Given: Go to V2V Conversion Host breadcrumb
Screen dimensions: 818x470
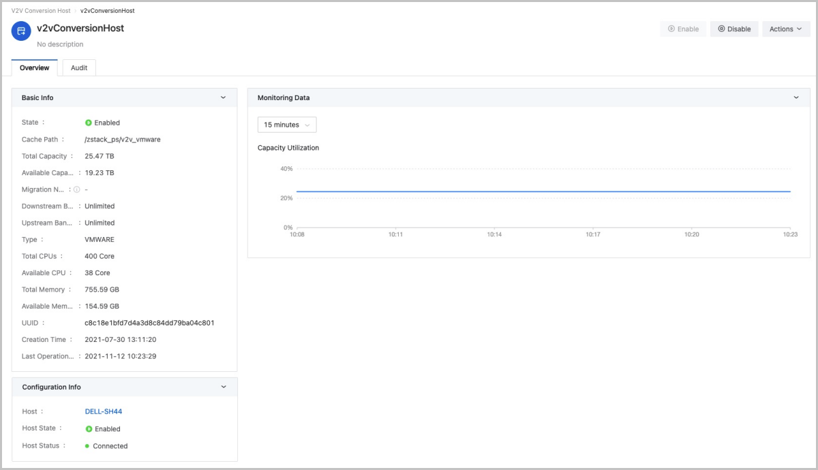Looking at the screenshot, I should pyautogui.click(x=41, y=12).
